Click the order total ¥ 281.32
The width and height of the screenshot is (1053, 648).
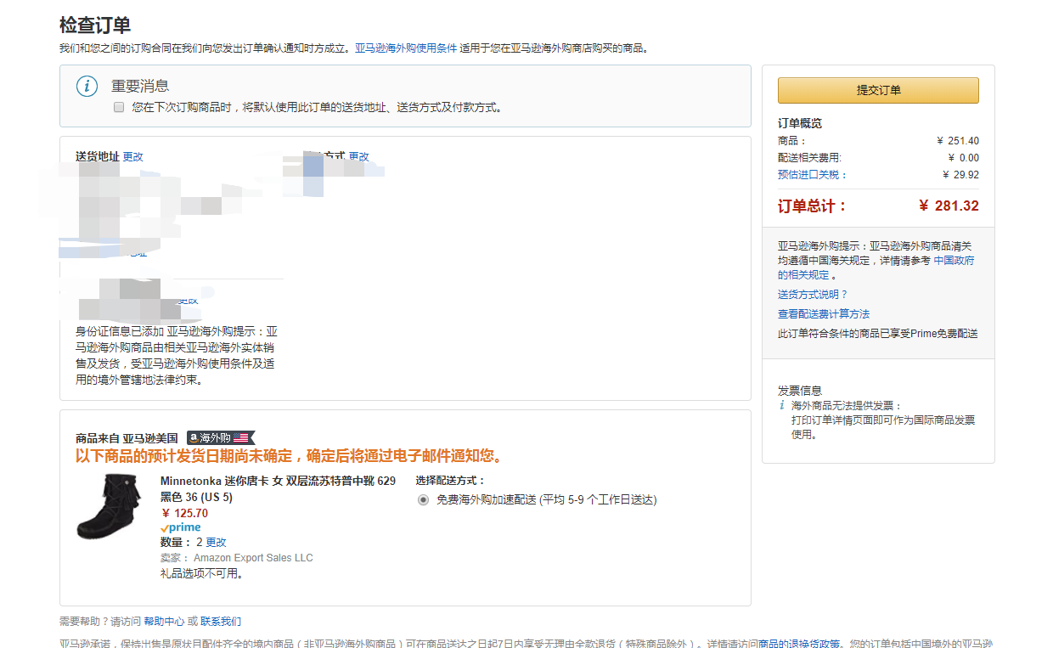pos(949,206)
